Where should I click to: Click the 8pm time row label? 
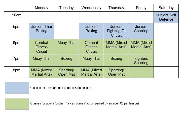click(x=17, y=70)
